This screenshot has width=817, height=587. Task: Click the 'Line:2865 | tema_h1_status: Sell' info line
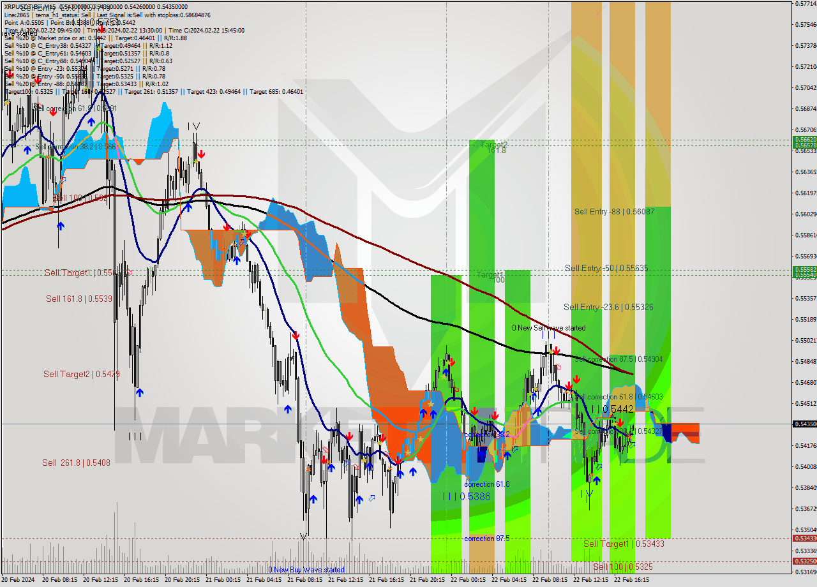107,15
